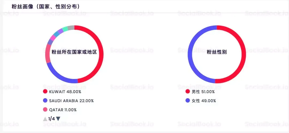Go to previous legend page arrow
Screen dimensions: 289x133
45,119
